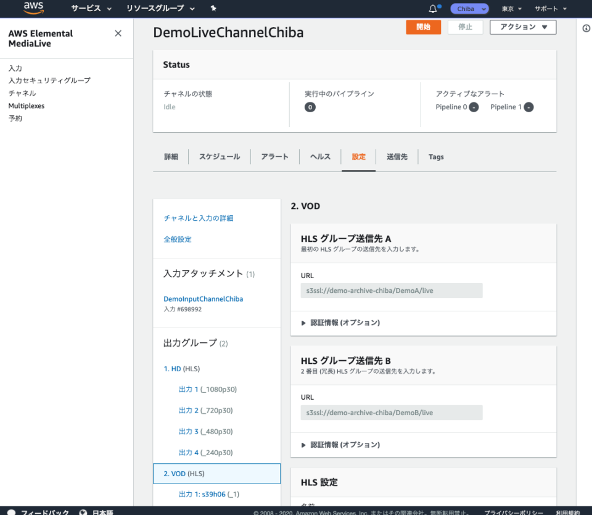Image resolution: width=592 pixels, height=515 pixels.
Task: Switch to the ヘルス tab
Action: pyautogui.click(x=320, y=157)
